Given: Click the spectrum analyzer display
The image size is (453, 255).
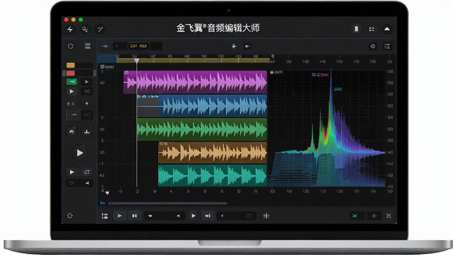Looking at the screenshot, I should (x=327, y=129).
